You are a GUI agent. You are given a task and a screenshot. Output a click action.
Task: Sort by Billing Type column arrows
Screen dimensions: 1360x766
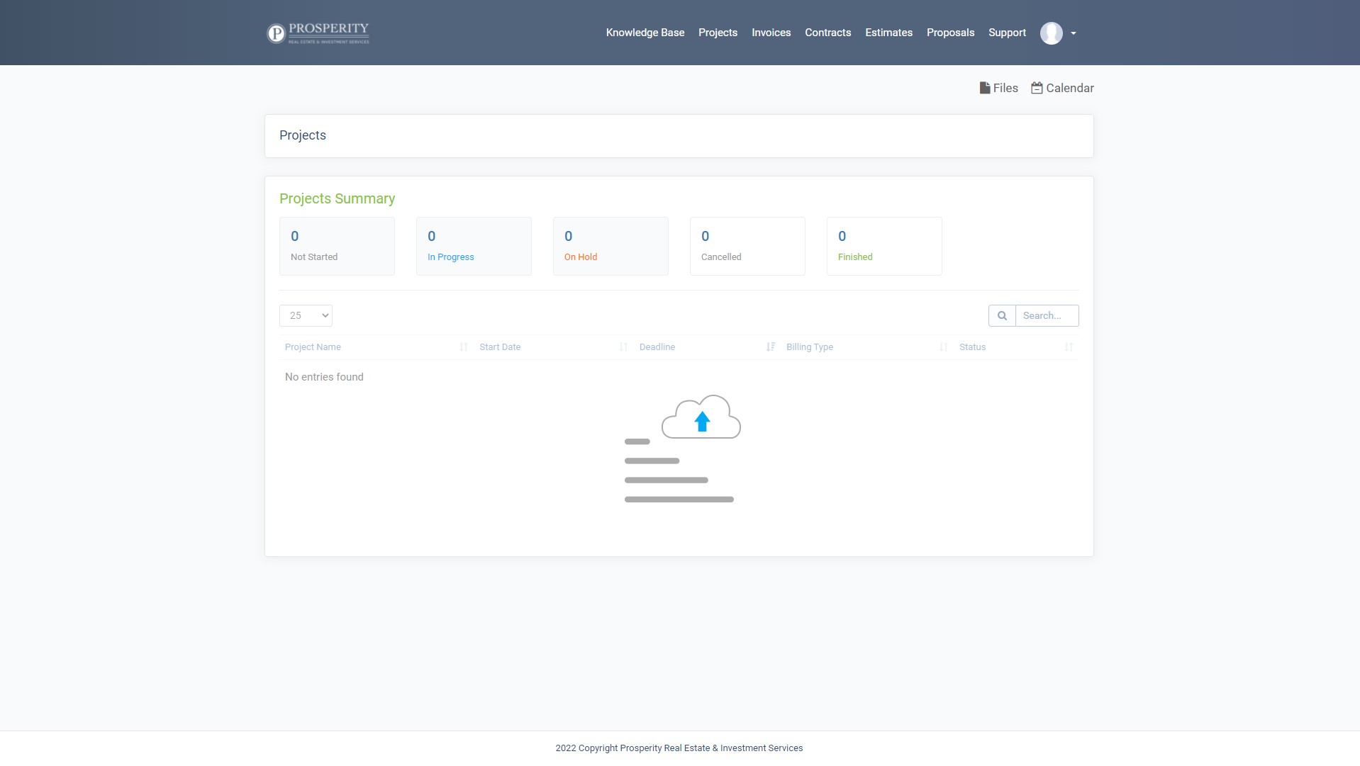[x=943, y=347]
